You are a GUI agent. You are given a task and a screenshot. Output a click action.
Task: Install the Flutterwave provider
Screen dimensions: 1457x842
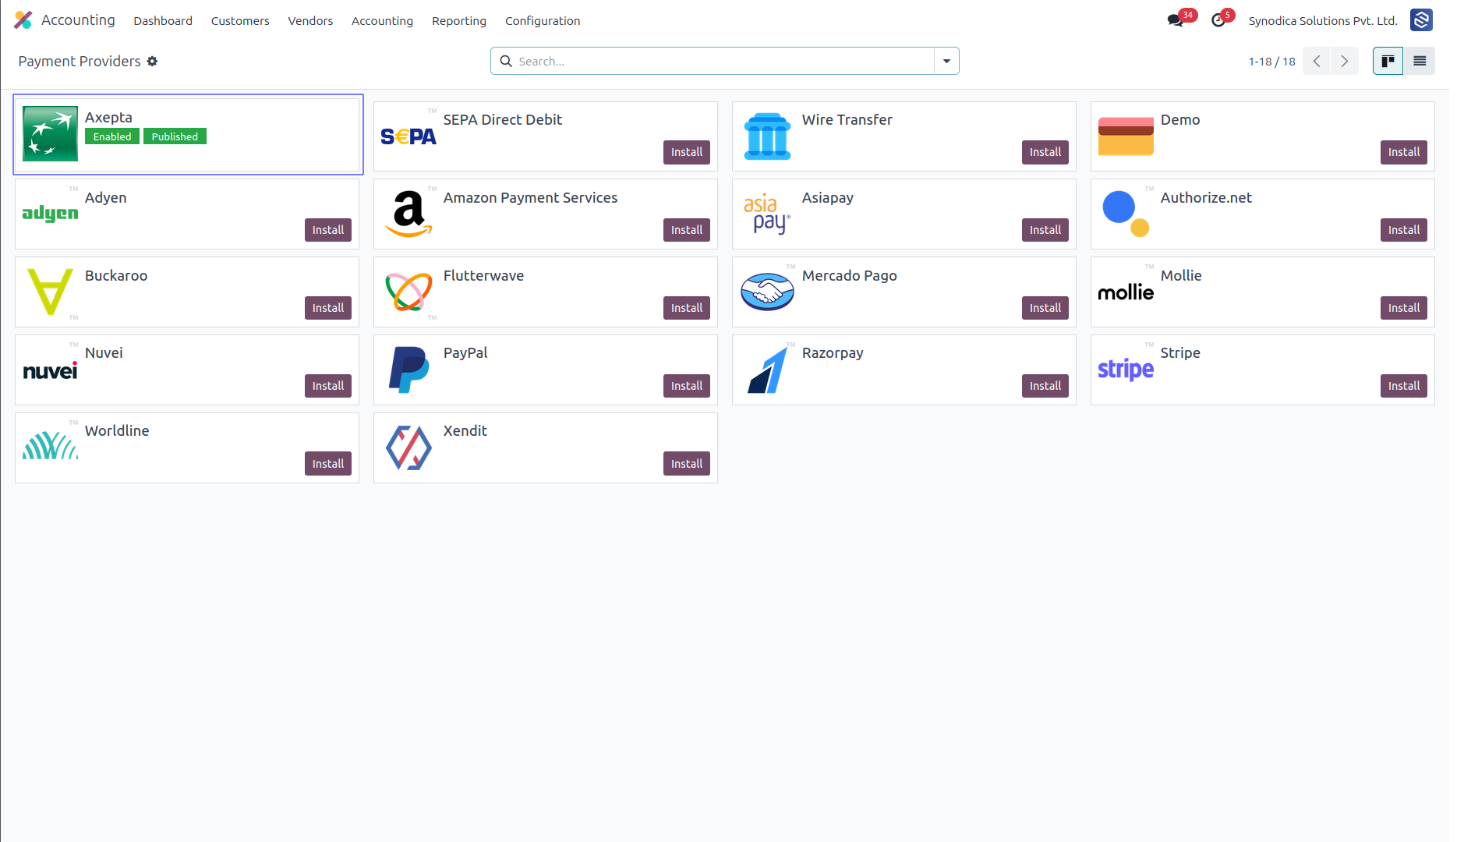coord(687,308)
